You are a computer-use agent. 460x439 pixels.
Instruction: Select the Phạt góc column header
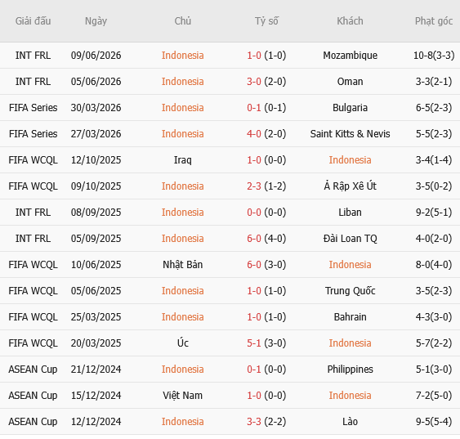(434, 21)
